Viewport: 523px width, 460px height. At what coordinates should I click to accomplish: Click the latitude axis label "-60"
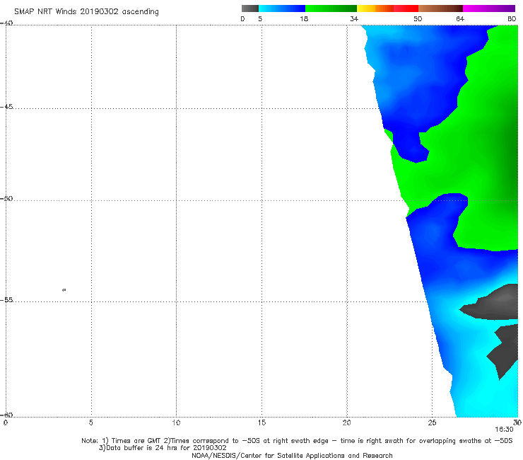tap(6, 415)
